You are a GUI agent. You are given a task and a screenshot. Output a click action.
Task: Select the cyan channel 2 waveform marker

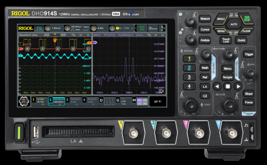(20, 56)
